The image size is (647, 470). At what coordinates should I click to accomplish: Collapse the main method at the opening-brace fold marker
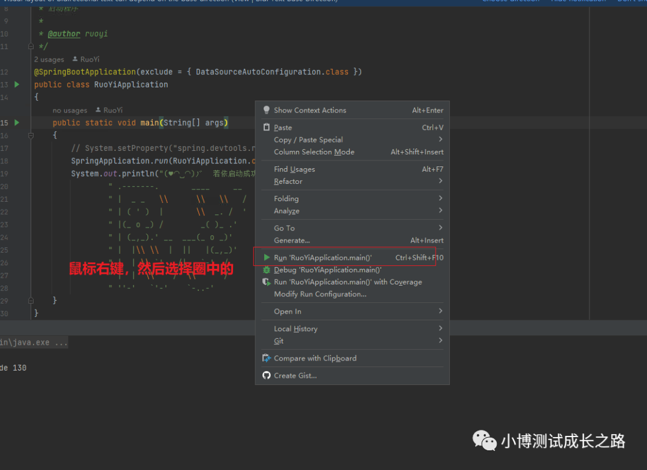(31, 135)
